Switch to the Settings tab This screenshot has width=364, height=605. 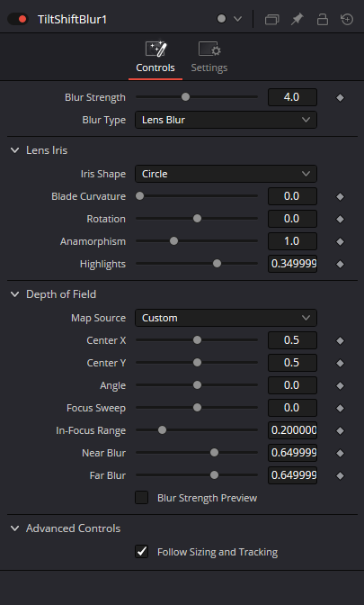pos(209,57)
